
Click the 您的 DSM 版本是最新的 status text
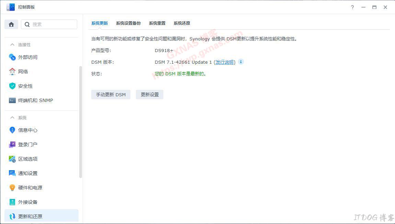[x=181, y=74]
